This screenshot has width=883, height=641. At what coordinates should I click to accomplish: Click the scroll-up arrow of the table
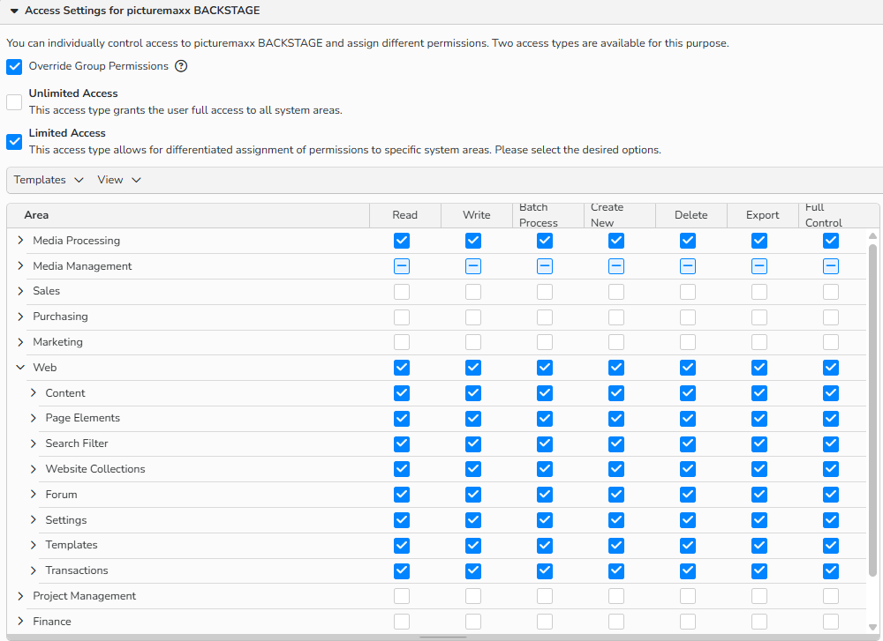click(x=873, y=235)
